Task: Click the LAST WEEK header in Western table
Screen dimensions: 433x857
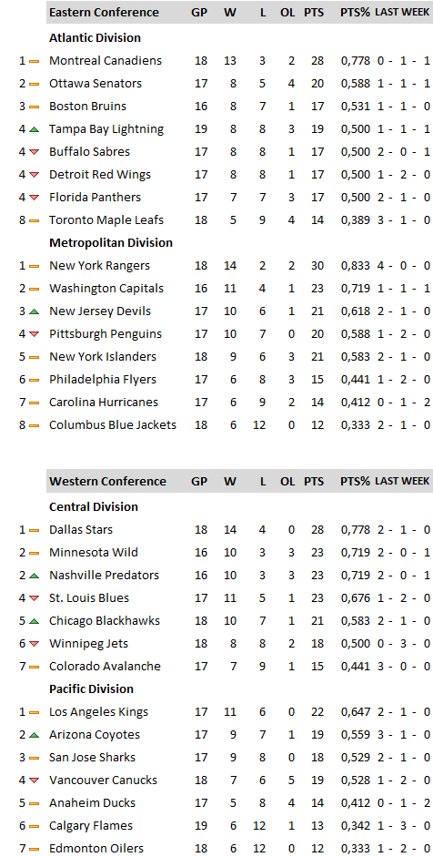Action: click(x=402, y=481)
